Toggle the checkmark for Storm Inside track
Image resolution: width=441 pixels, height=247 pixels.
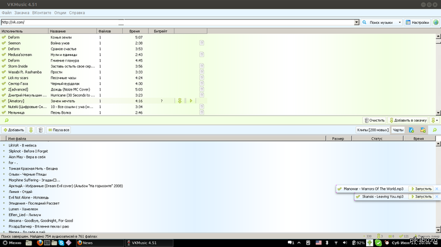point(4,66)
